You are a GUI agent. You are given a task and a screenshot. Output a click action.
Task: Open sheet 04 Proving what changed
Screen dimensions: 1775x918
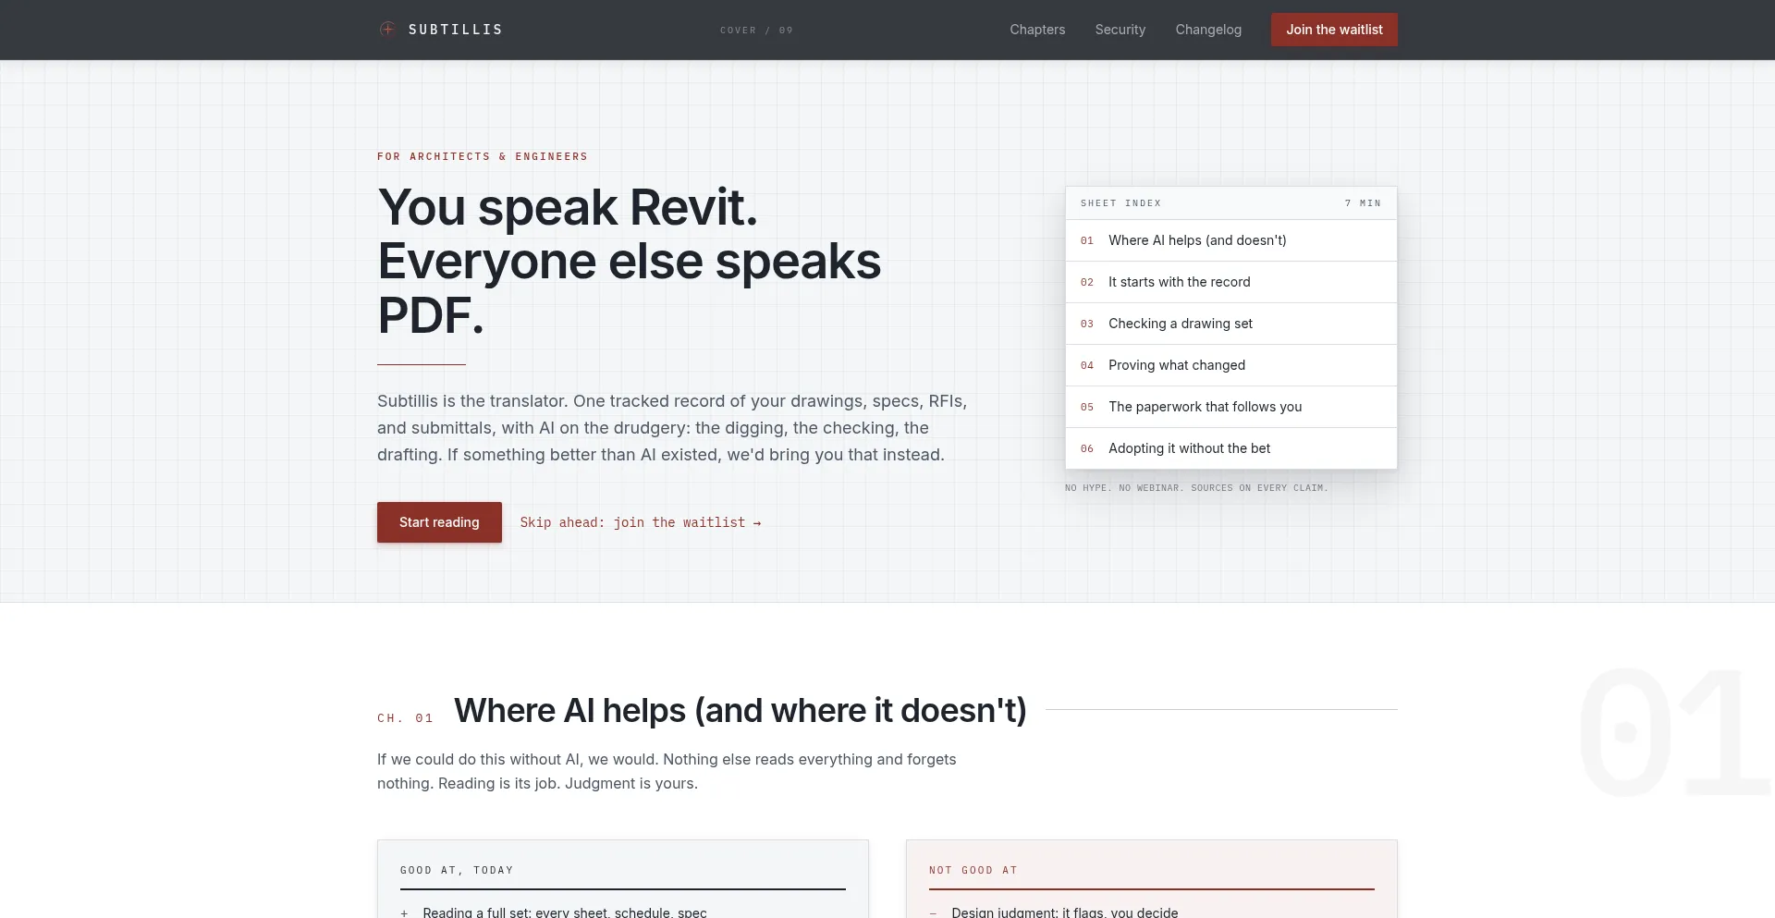pos(1231,365)
